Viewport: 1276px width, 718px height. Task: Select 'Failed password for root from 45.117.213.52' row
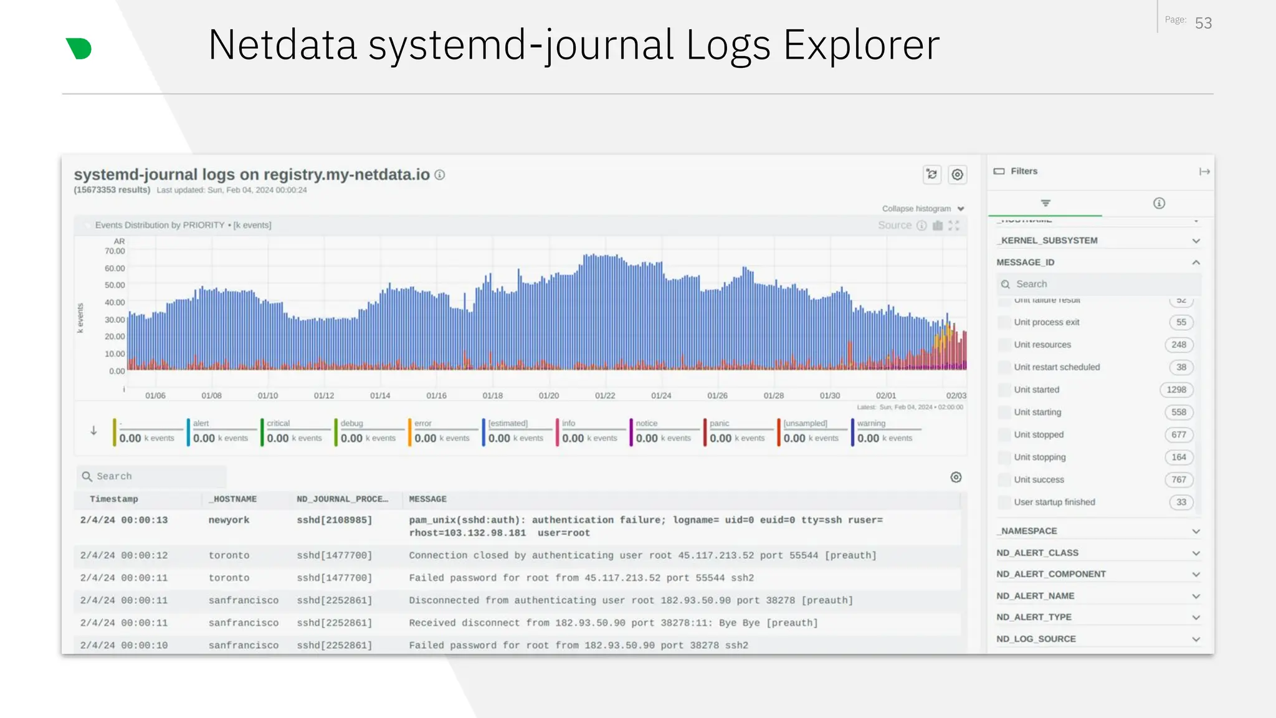point(517,578)
